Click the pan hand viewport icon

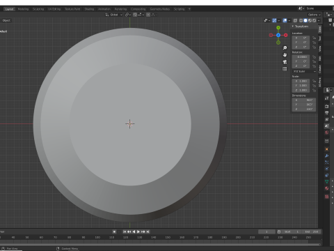tap(285, 55)
